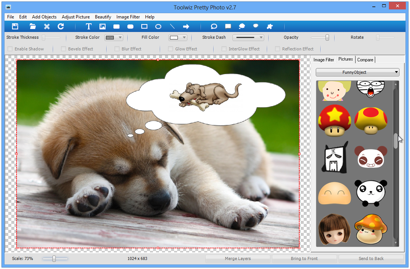Open the File menu
This screenshot has height=269, width=410.
(x=11, y=17)
